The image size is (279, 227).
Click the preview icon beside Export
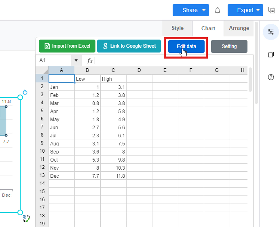tap(271, 10)
